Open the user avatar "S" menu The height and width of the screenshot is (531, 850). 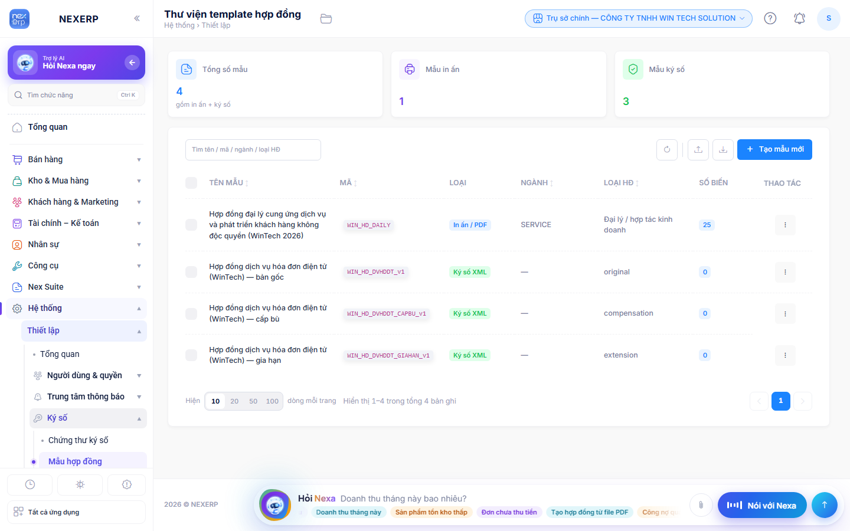(829, 18)
